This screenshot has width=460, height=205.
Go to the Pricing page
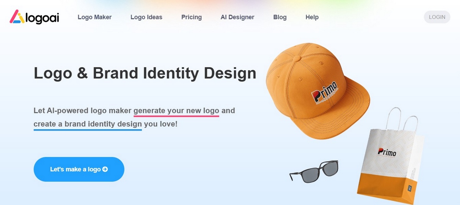click(x=191, y=17)
